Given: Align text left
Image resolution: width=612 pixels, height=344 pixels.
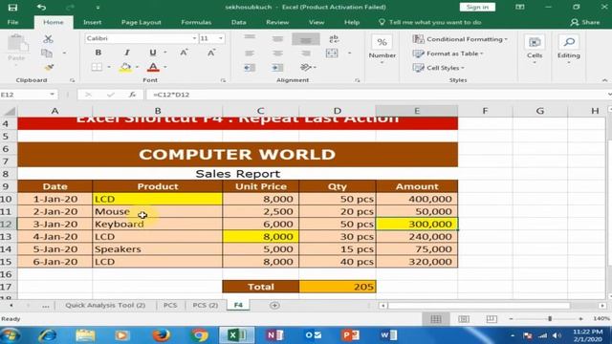Looking at the screenshot, I should (x=250, y=54).
